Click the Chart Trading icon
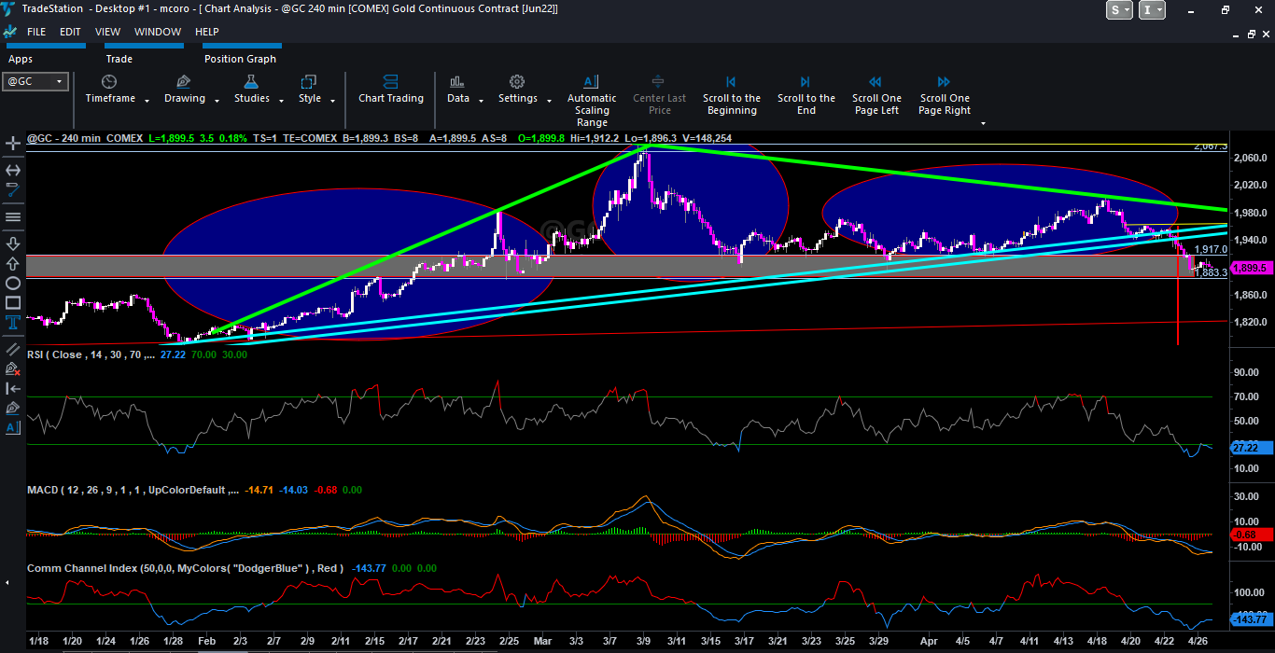This screenshot has height=653, width=1275. (x=390, y=82)
